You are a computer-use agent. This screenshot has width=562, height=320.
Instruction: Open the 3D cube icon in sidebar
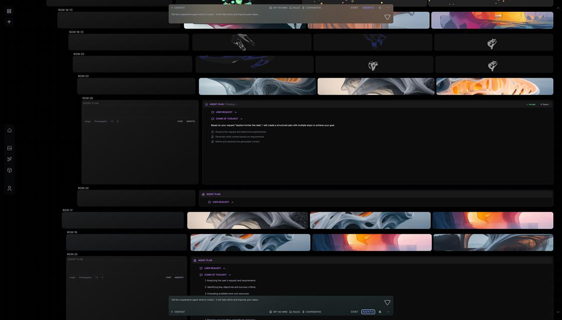9,170
